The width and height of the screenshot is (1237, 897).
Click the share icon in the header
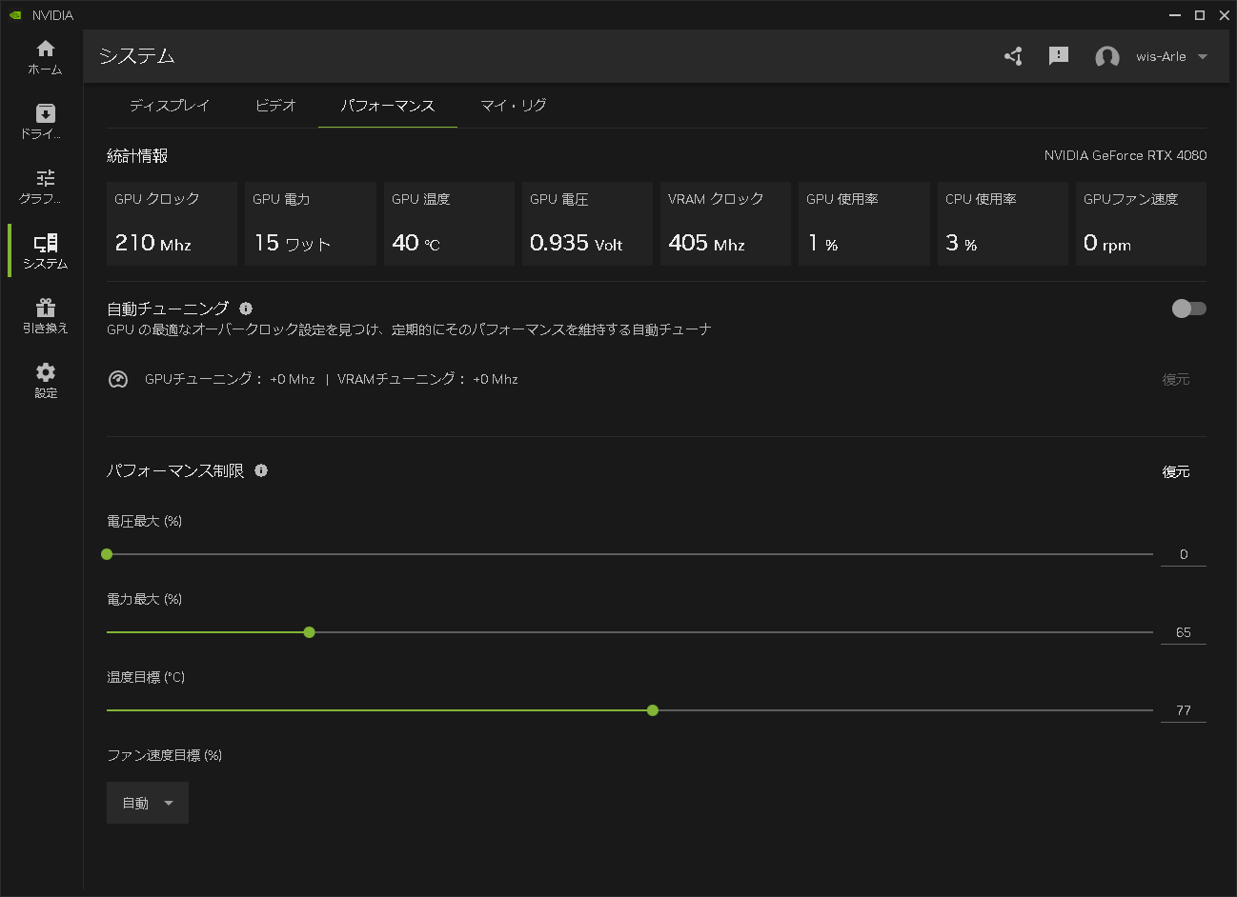click(x=1012, y=56)
